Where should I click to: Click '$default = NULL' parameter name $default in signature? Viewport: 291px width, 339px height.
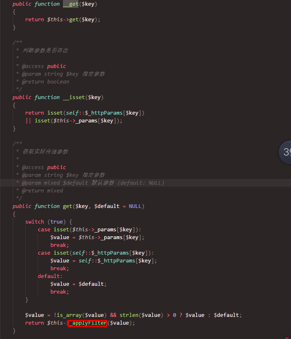tap(107, 206)
